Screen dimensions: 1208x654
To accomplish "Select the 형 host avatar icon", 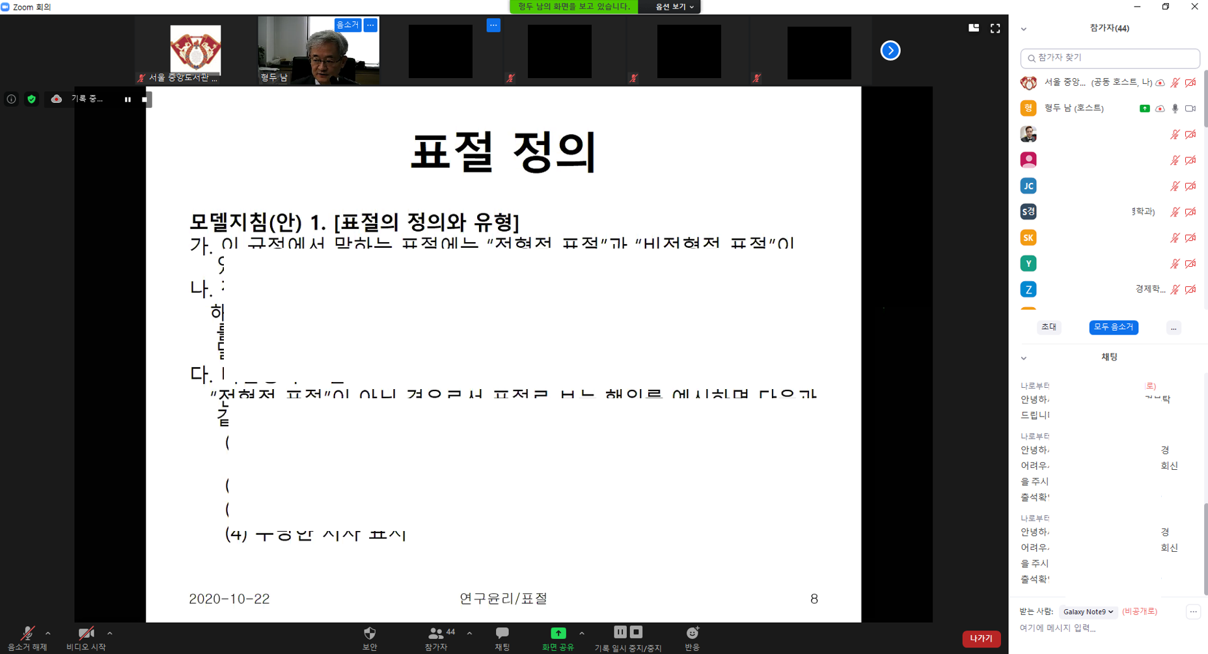I will (x=1028, y=109).
